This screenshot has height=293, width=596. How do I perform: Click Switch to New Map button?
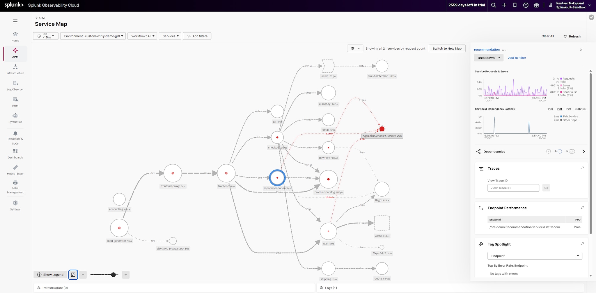coord(447,48)
